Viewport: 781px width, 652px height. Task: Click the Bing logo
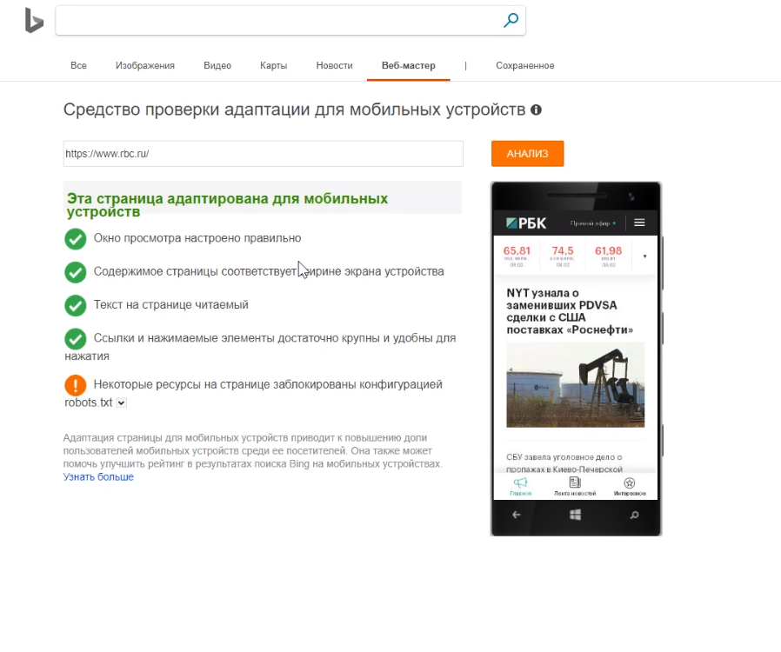35,21
